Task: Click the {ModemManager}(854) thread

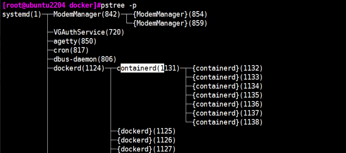Action: click(x=170, y=15)
